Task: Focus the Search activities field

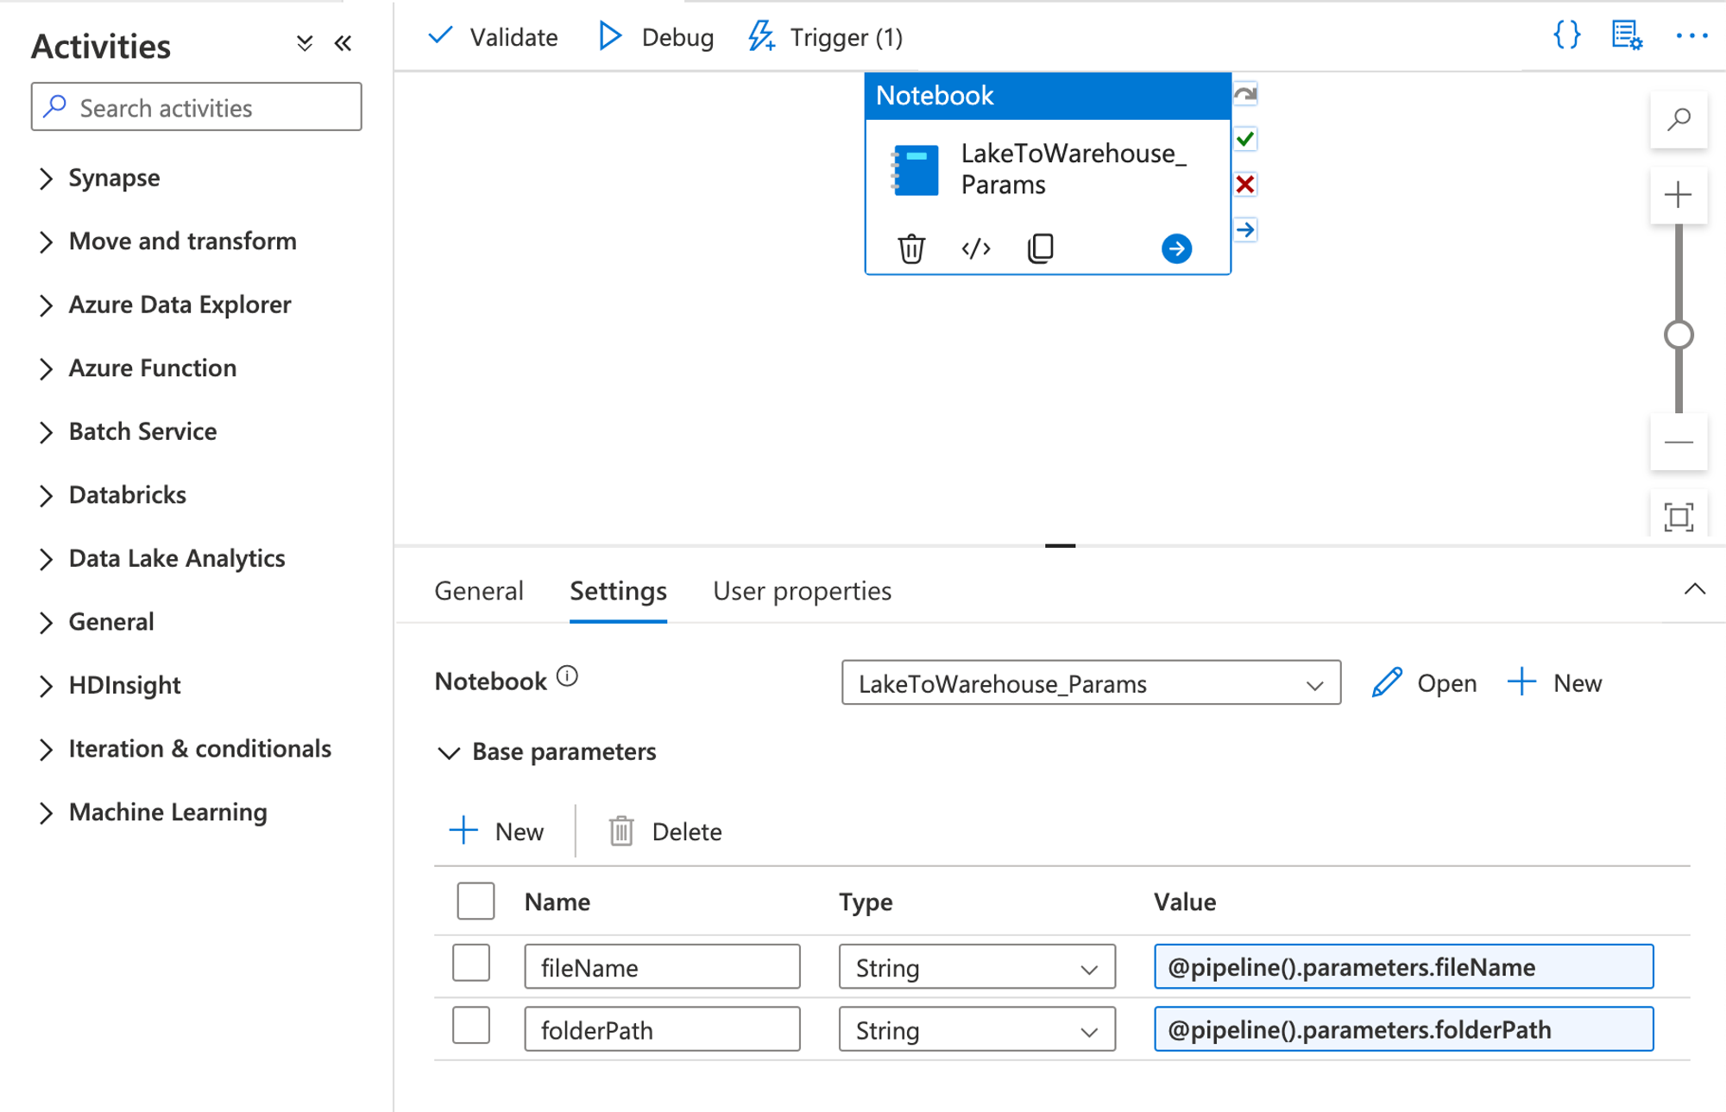Action: tap(197, 107)
